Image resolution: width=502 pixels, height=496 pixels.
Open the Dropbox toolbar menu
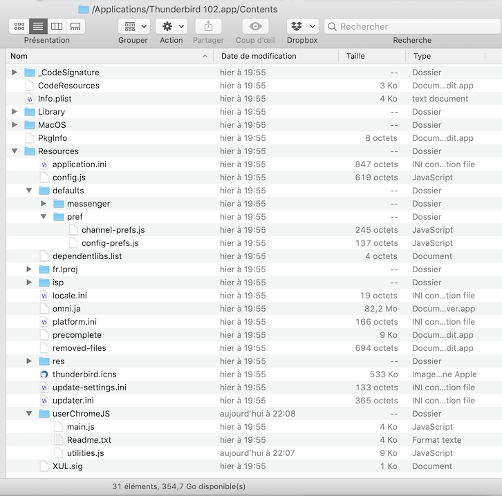pyautogui.click(x=302, y=26)
